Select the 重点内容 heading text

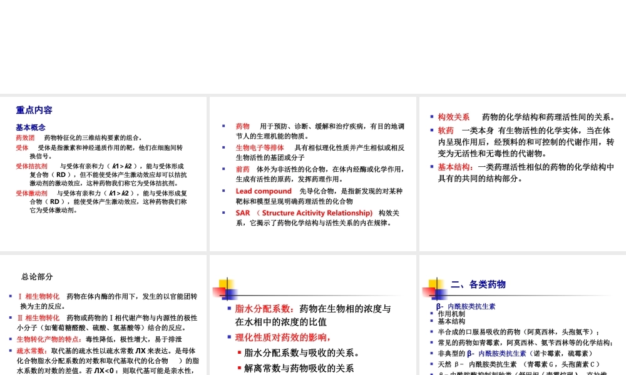34,110
